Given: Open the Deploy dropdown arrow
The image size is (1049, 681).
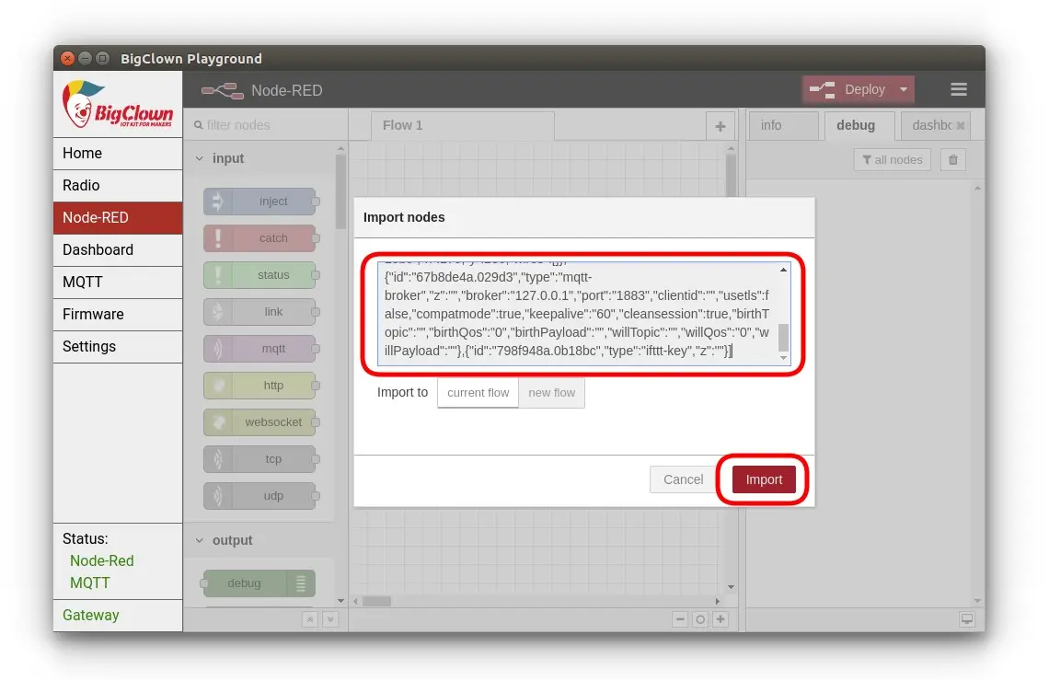Looking at the screenshot, I should coord(904,89).
